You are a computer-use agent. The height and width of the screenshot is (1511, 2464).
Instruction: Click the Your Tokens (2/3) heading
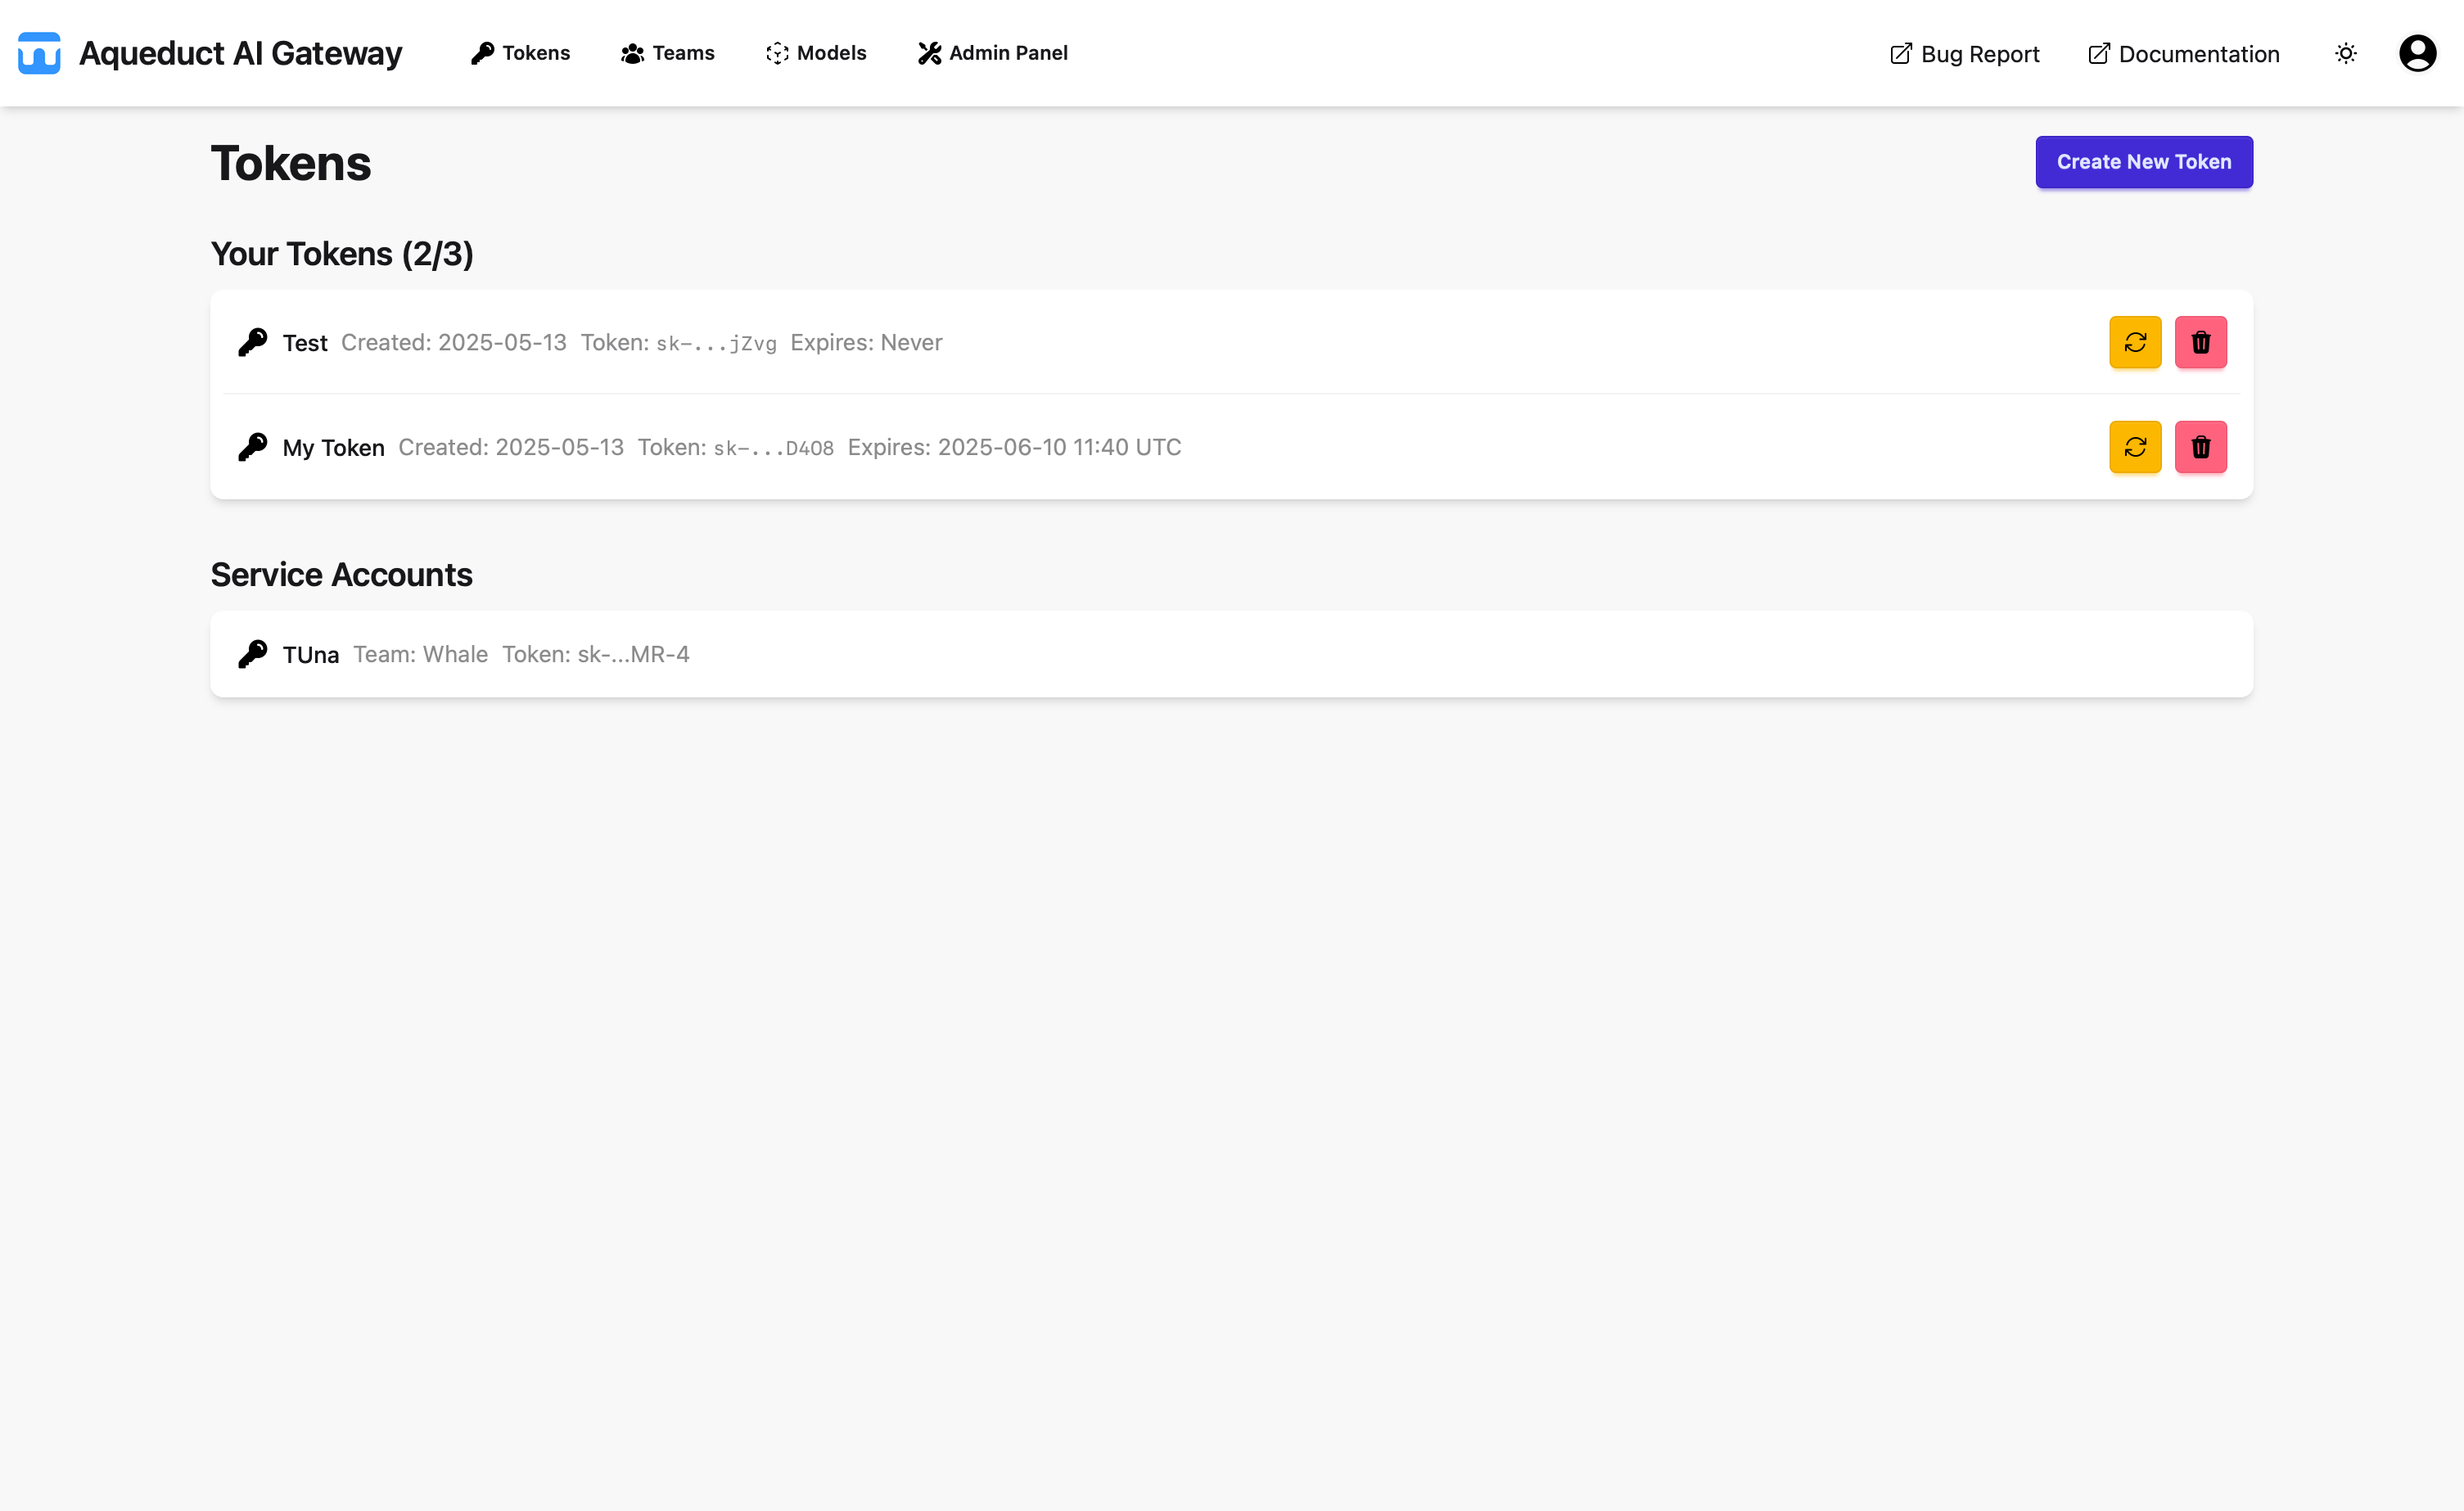[x=342, y=254]
